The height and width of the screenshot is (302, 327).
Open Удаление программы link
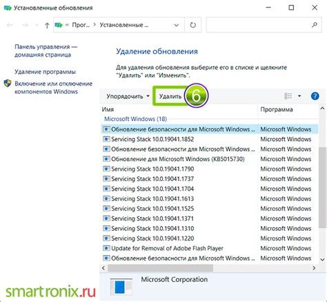point(45,72)
